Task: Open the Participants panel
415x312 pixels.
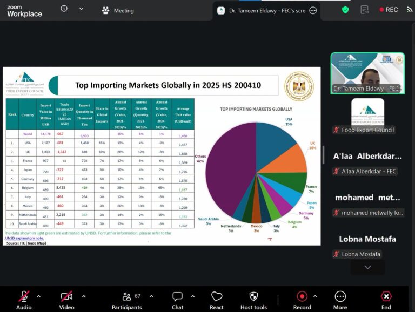Action: point(127,301)
